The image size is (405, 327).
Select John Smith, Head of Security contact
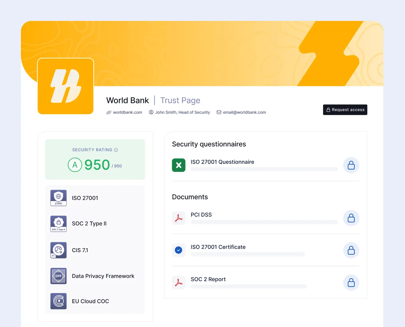pos(183,112)
